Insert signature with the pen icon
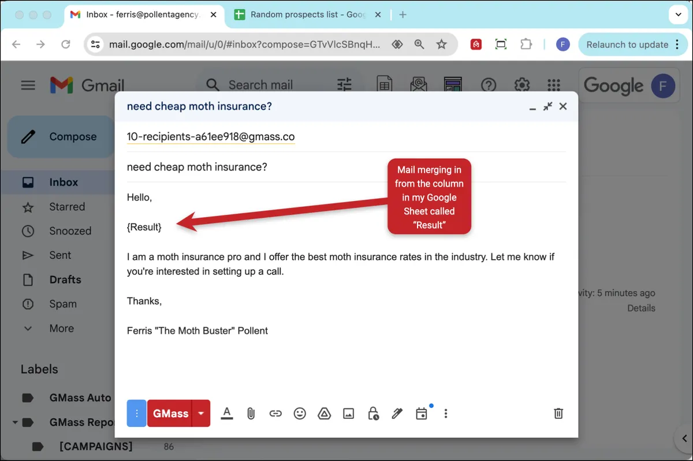The image size is (693, 461). coord(397,414)
